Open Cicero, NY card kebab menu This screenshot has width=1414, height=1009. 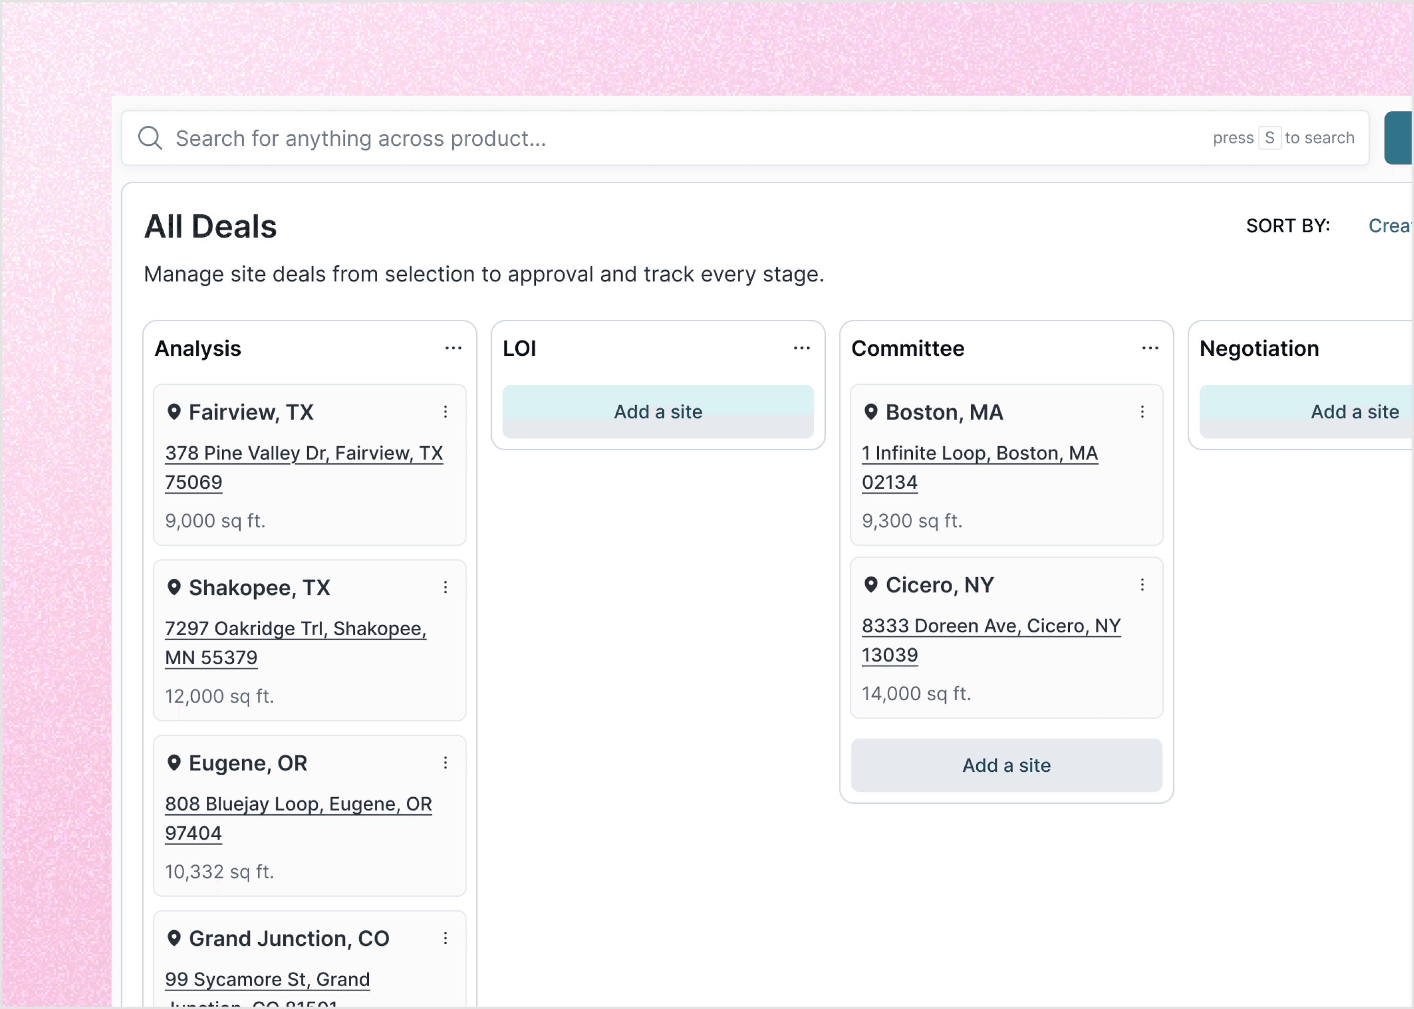(1142, 585)
